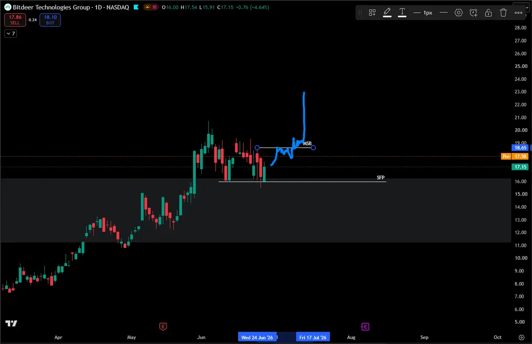Select the MSB line's left endpoint handle
This screenshot has height=344, width=532.
257,148
